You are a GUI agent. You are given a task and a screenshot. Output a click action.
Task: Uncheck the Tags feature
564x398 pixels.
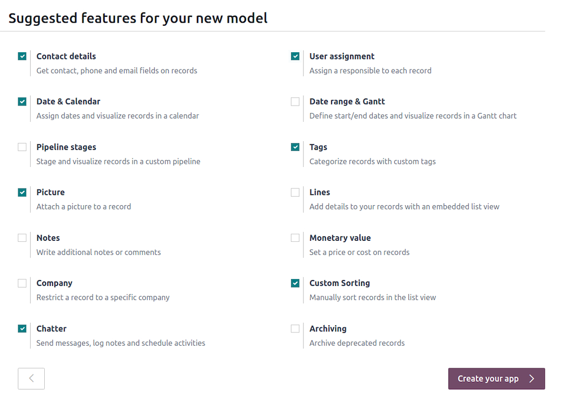coord(295,146)
